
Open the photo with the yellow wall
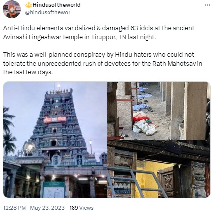tap(159, 169)
